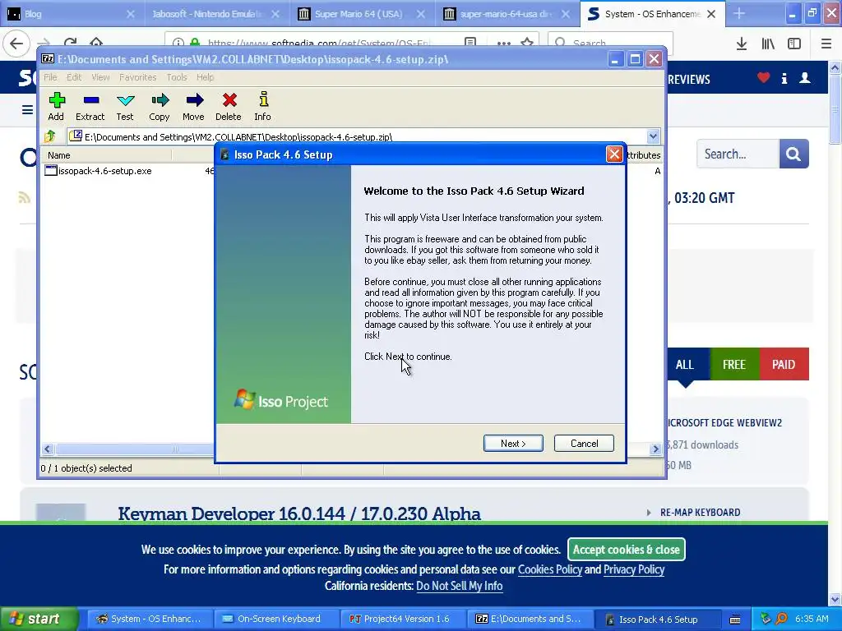Image resolution: width=842 pixels, height=631 pixels.
Task: Open the Edit menu in 7-Zip
Action: (74, 77)
